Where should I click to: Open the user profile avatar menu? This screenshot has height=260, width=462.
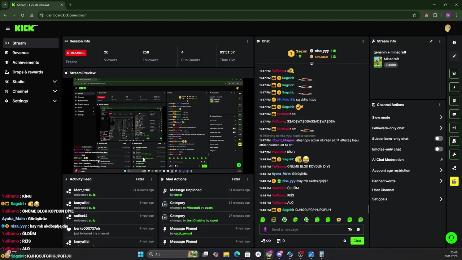point(448,28)
